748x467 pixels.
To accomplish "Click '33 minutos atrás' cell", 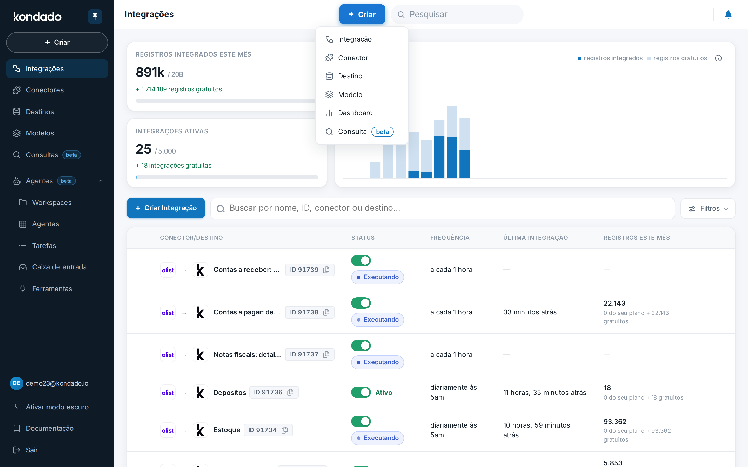I will point(530,312).
